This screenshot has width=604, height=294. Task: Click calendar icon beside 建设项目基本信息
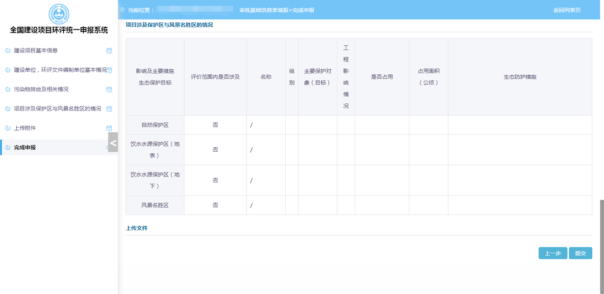point(109,51)
